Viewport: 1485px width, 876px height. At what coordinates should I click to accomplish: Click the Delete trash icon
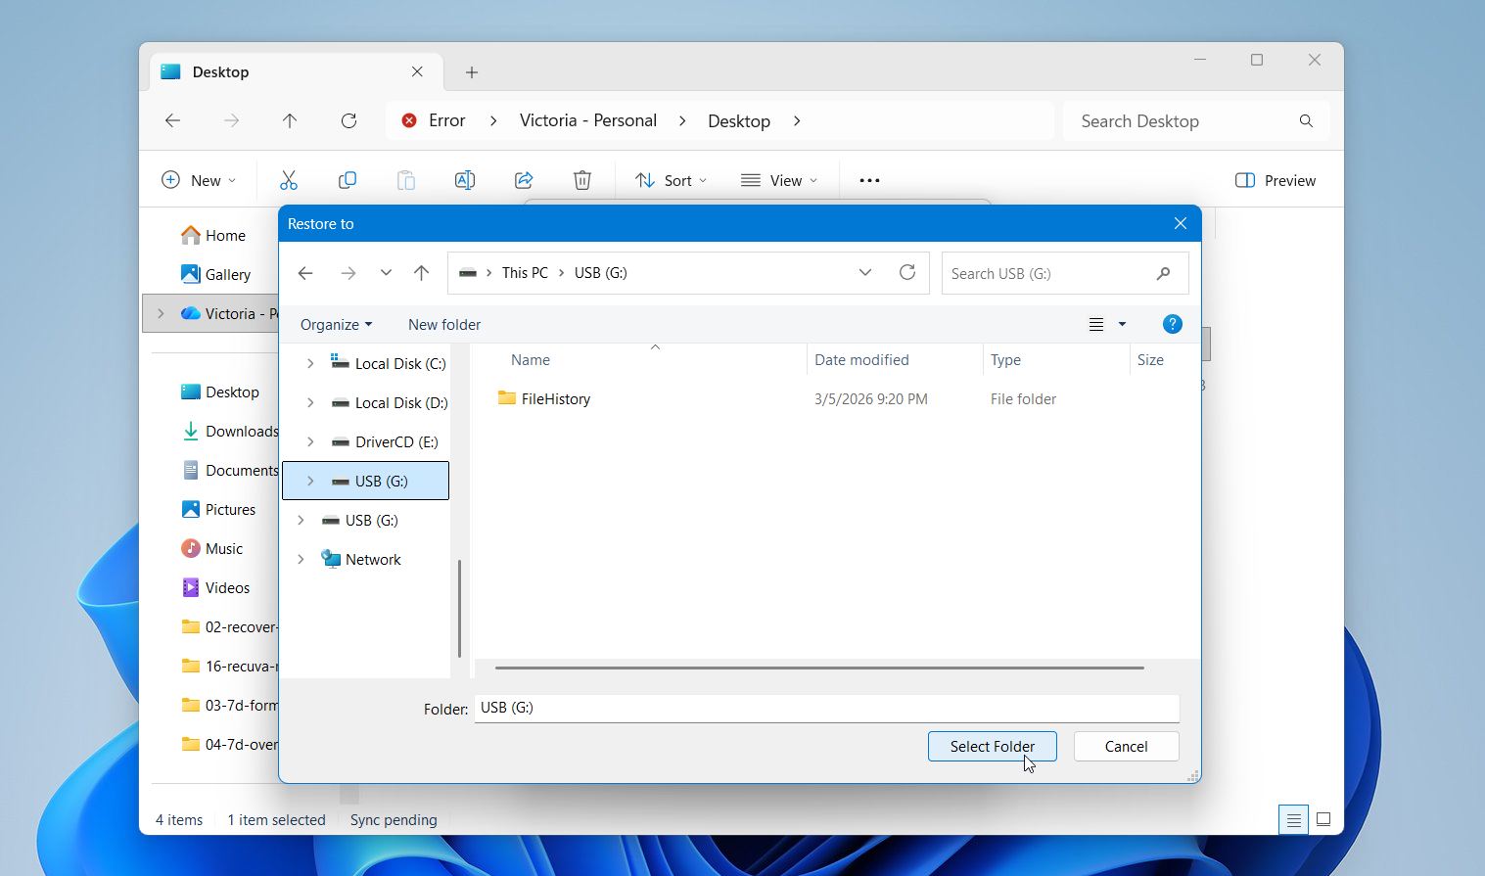[581, 179]
